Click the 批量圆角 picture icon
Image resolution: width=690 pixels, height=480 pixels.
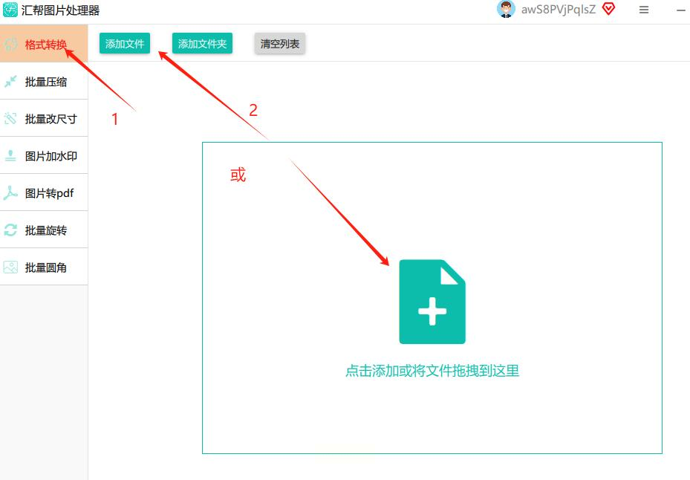pos(10,267)
